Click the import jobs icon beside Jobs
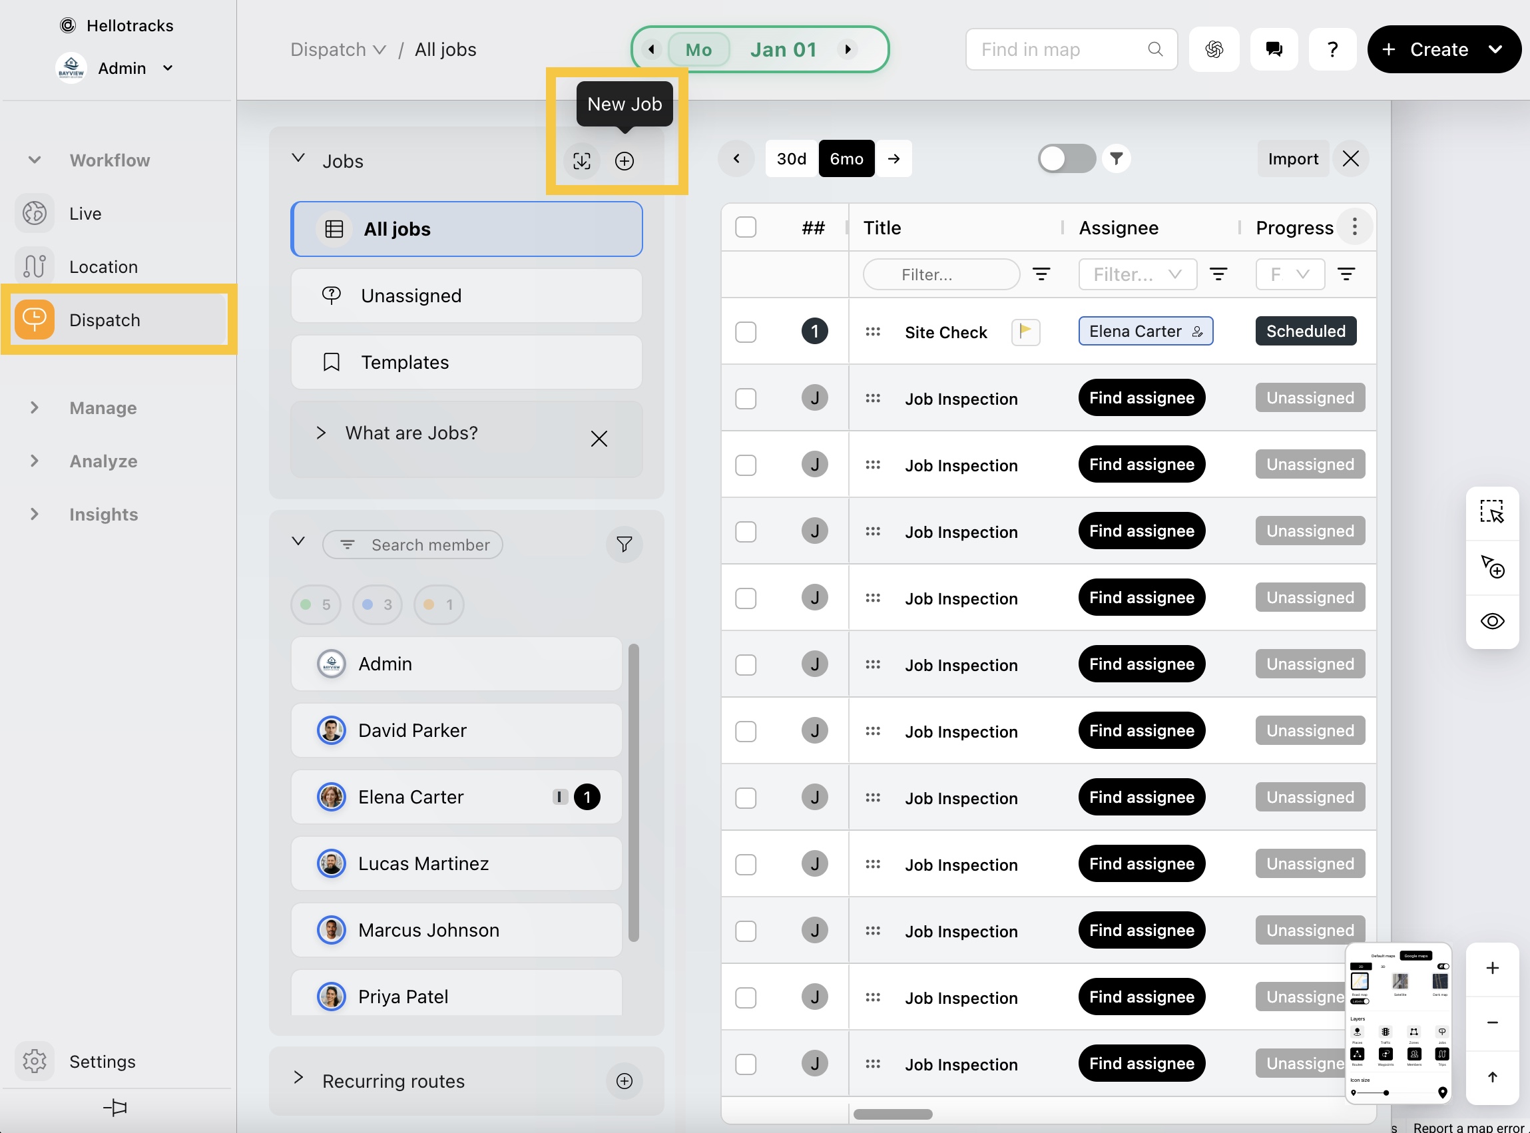 (x=581, y=161)
